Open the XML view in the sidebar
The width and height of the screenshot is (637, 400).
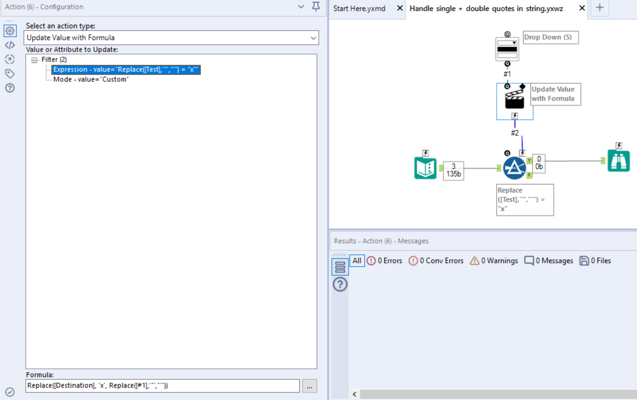(10, 45)
